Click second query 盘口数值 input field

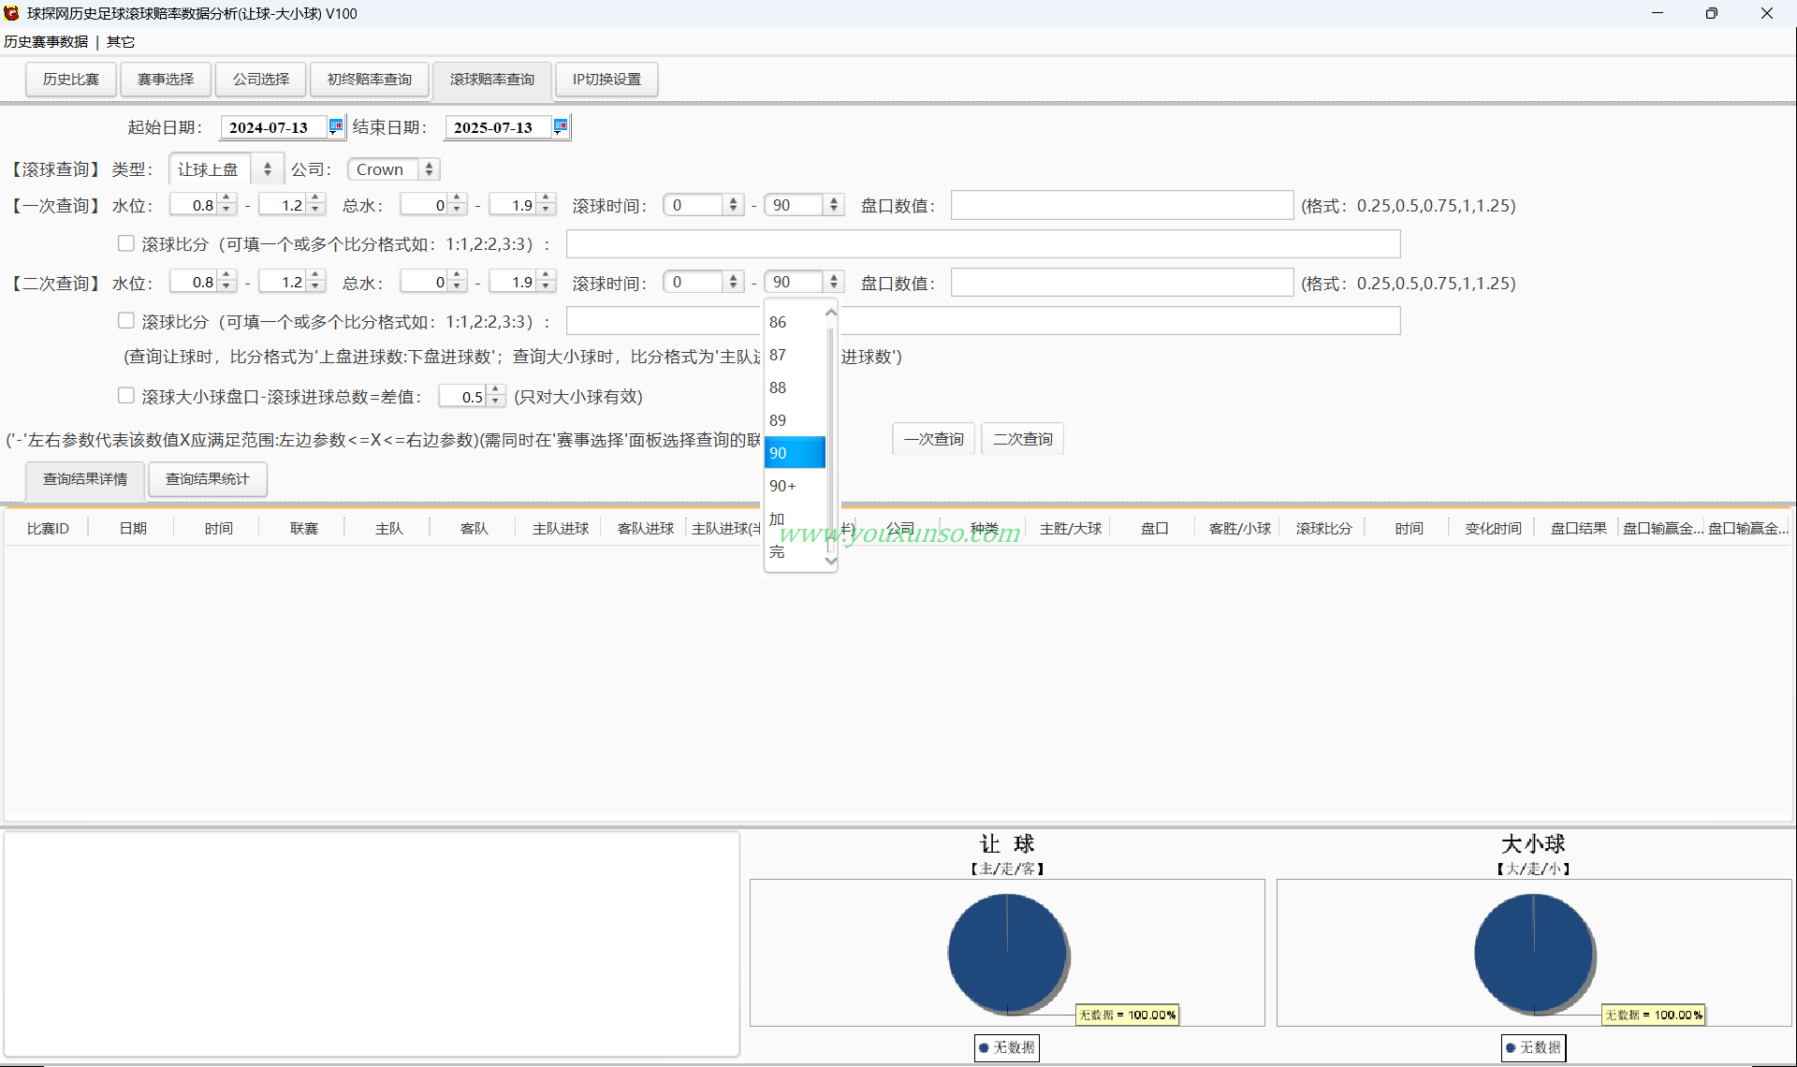click(x=1122, y=282)
